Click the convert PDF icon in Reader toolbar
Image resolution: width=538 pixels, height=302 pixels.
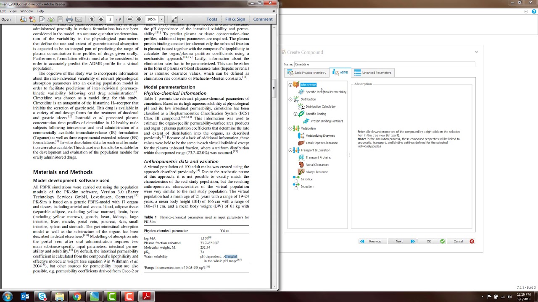33,19
